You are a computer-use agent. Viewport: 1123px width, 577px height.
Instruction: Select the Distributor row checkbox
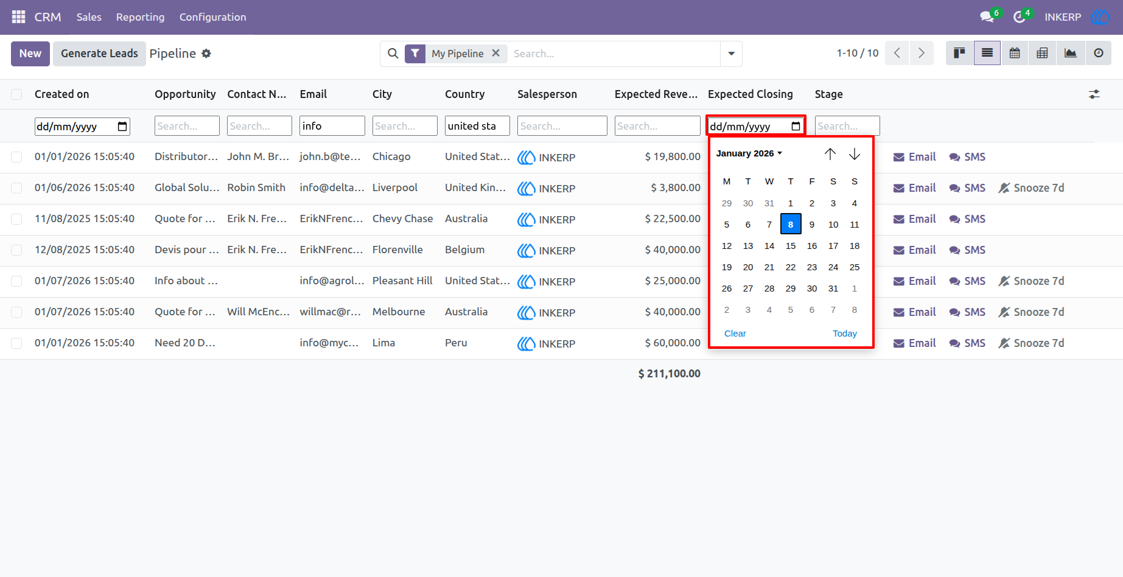pos(16,157)
